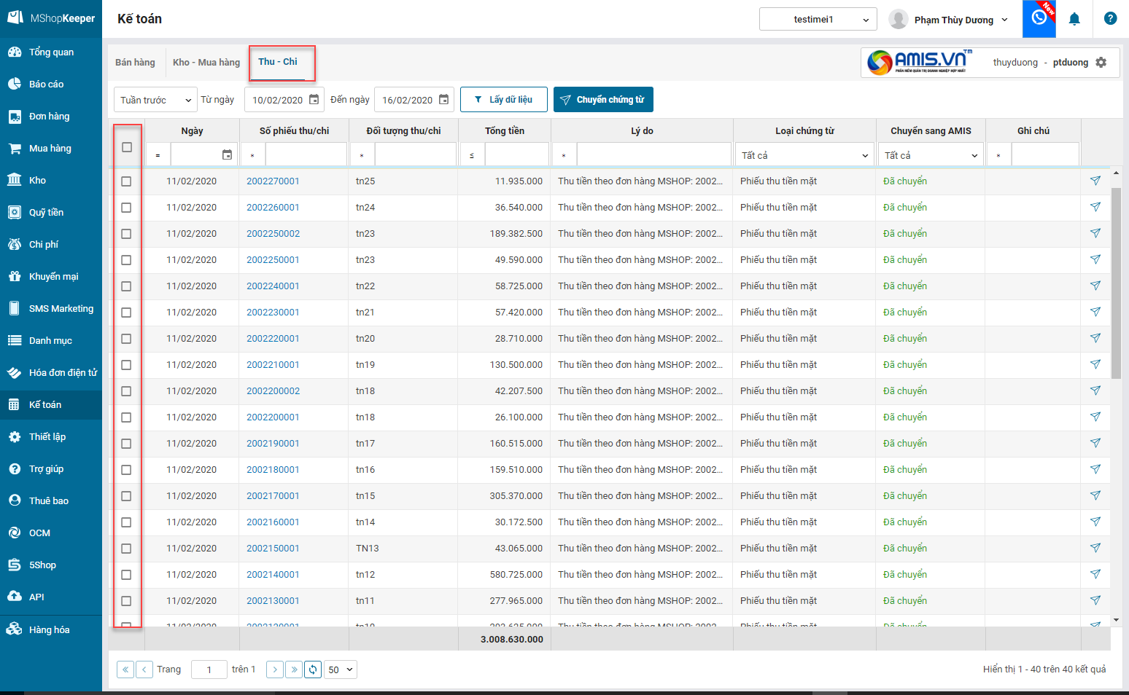This screenshot has height=695, width=1129.
Task: Click the Lấy dữ liệu button
Action: pos(503,100)
